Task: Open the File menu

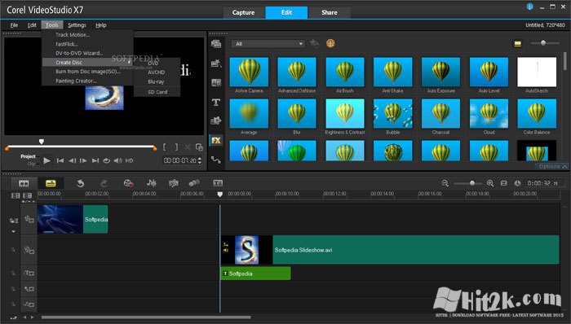Action: tap(14, 25)
